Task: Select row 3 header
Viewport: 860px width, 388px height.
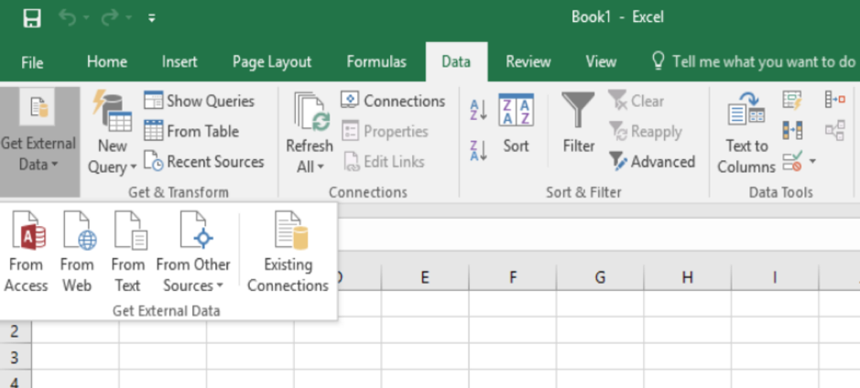Action: tap(16, 357)
